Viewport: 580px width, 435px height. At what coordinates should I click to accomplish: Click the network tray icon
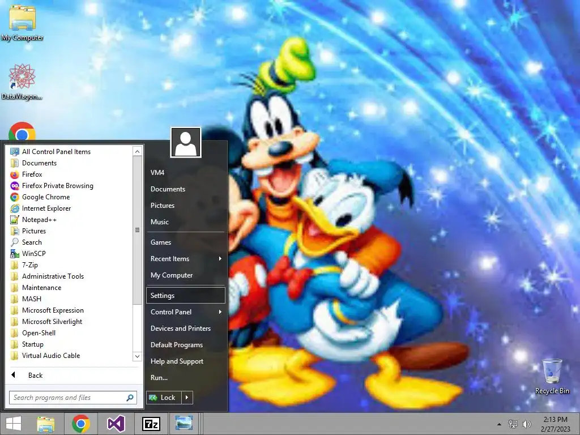(513, 424)
